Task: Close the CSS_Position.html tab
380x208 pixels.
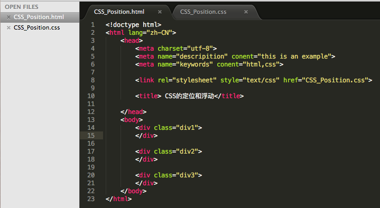Action: [x=160, y=12]
